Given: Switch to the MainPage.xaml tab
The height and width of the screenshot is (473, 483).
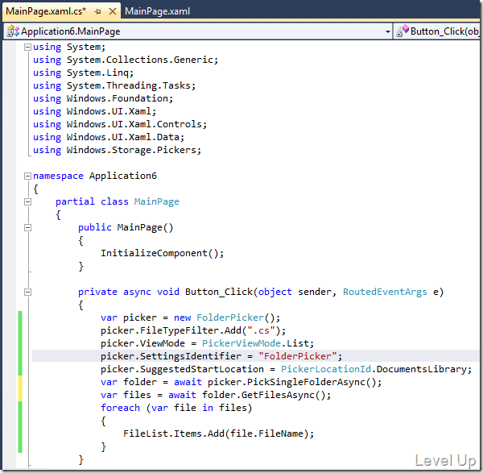Looking at the screenshot, I should pos(157,11).
